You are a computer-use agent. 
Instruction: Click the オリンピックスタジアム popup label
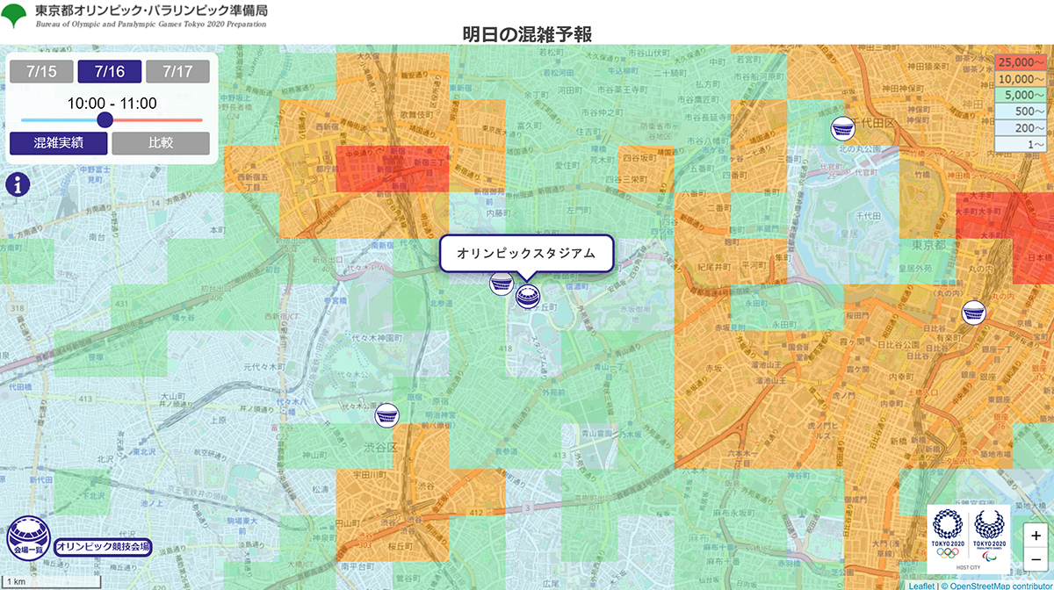point(525,254)
